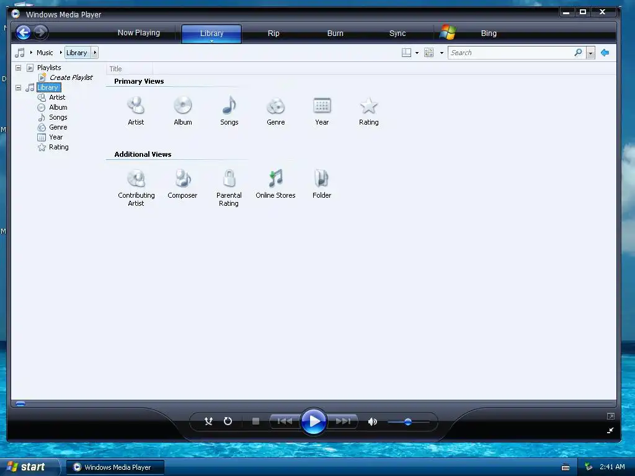Image resolution: width=635 pixels, height=476 pixels.
Task: Select Rating in the Library tree
Action: pos(59,147)
